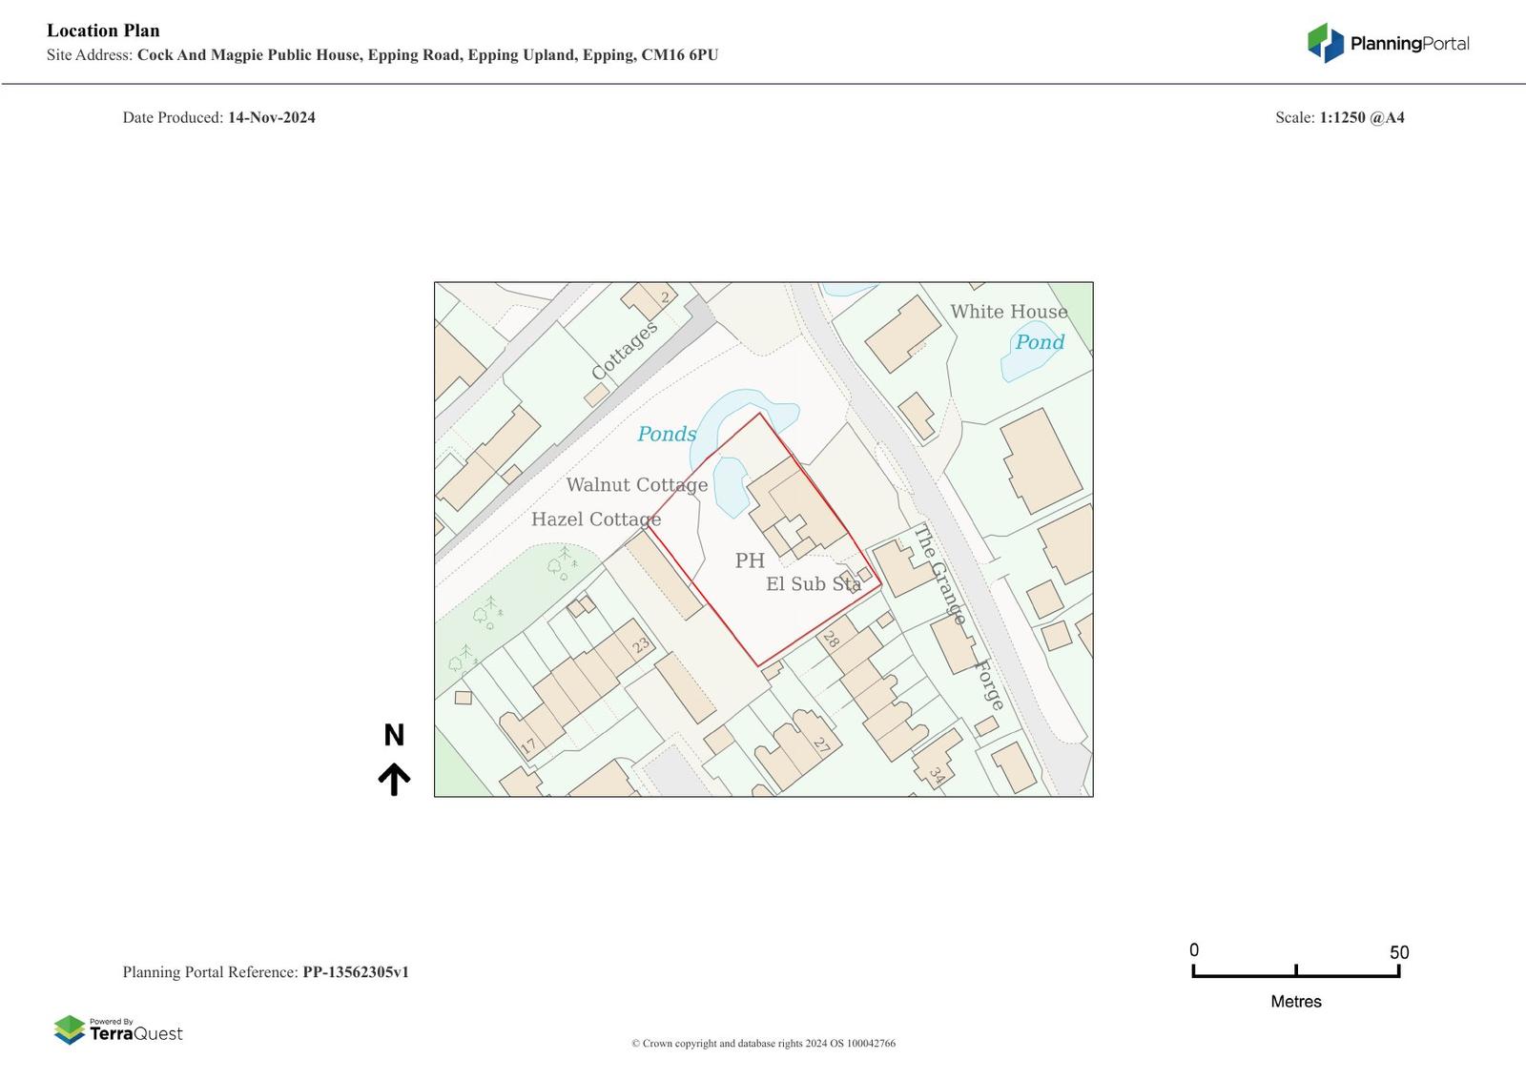The image size is (1526, 1079).
Task: Click house number 17 on the map
Action: tap(527, 746)
